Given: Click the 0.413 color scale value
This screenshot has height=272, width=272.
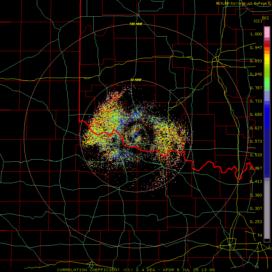Looking at the screenshot, I should click(256, 181).
